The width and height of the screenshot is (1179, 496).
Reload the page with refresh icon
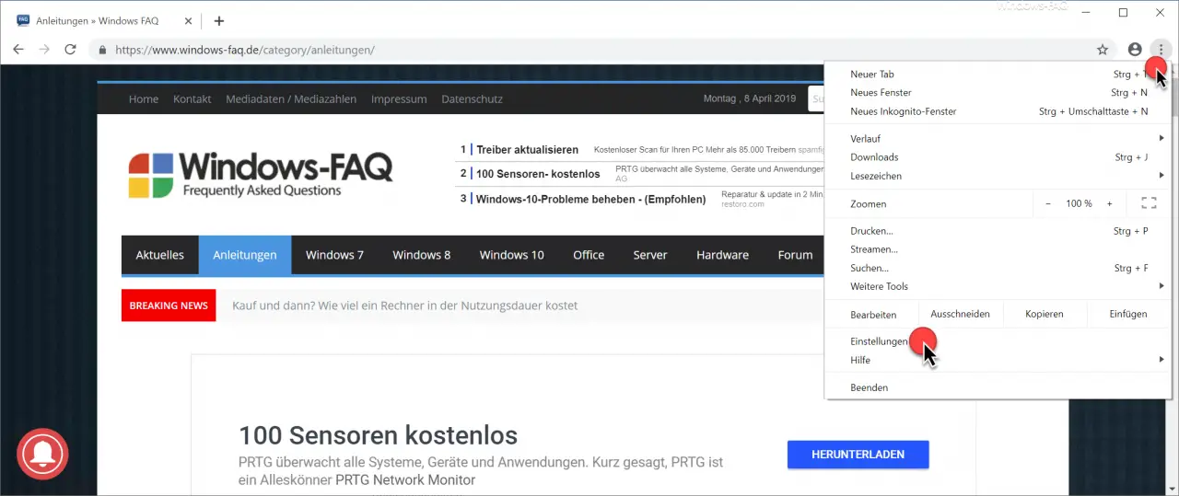click(70, 50)
